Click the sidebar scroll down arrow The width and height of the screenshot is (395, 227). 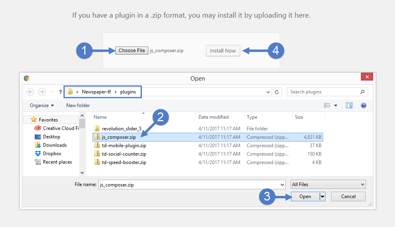[82, 173]
